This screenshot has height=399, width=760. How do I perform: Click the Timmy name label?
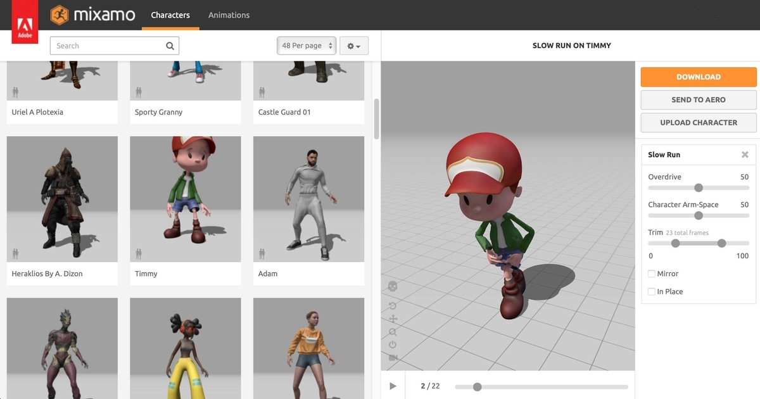click(x=146, y=274)
